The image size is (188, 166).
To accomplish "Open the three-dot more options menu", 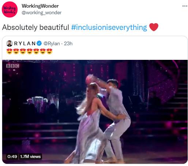I will [185, 6].
